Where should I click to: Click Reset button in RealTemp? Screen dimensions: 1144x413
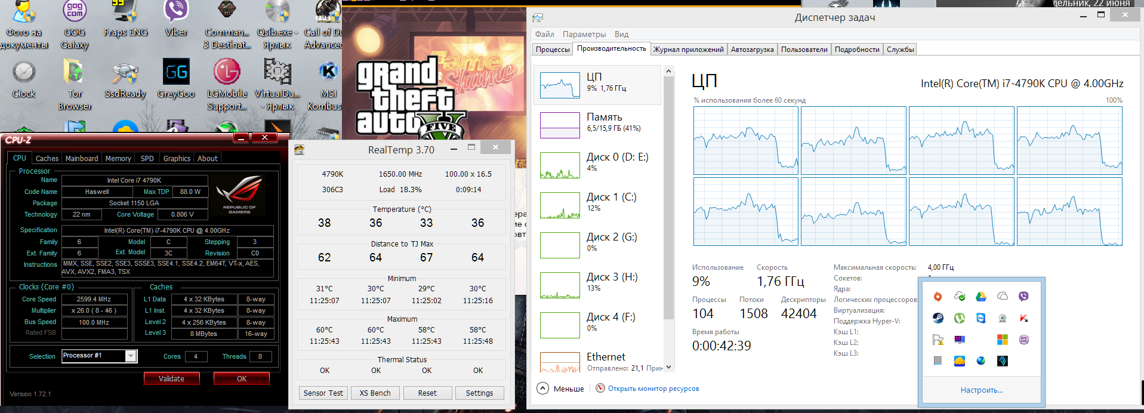pyautogui.click(x=427, y=393)
